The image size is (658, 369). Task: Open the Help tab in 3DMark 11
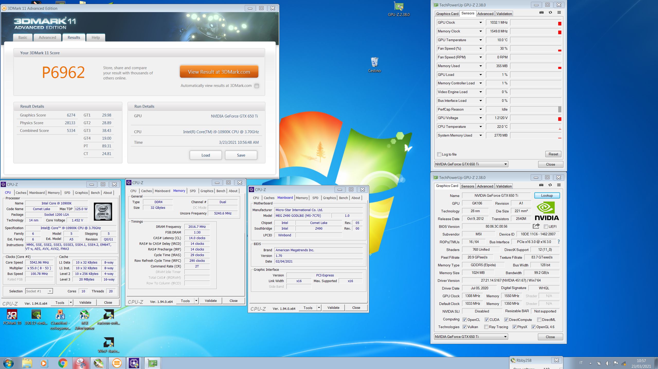(x=96, y=38)
